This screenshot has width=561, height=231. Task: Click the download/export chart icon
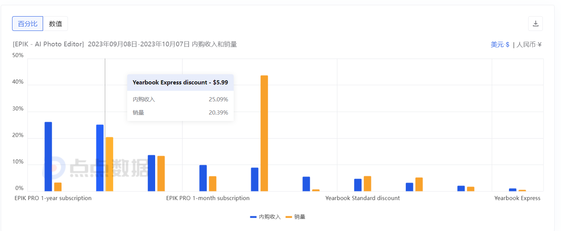(x=535, y=23)
